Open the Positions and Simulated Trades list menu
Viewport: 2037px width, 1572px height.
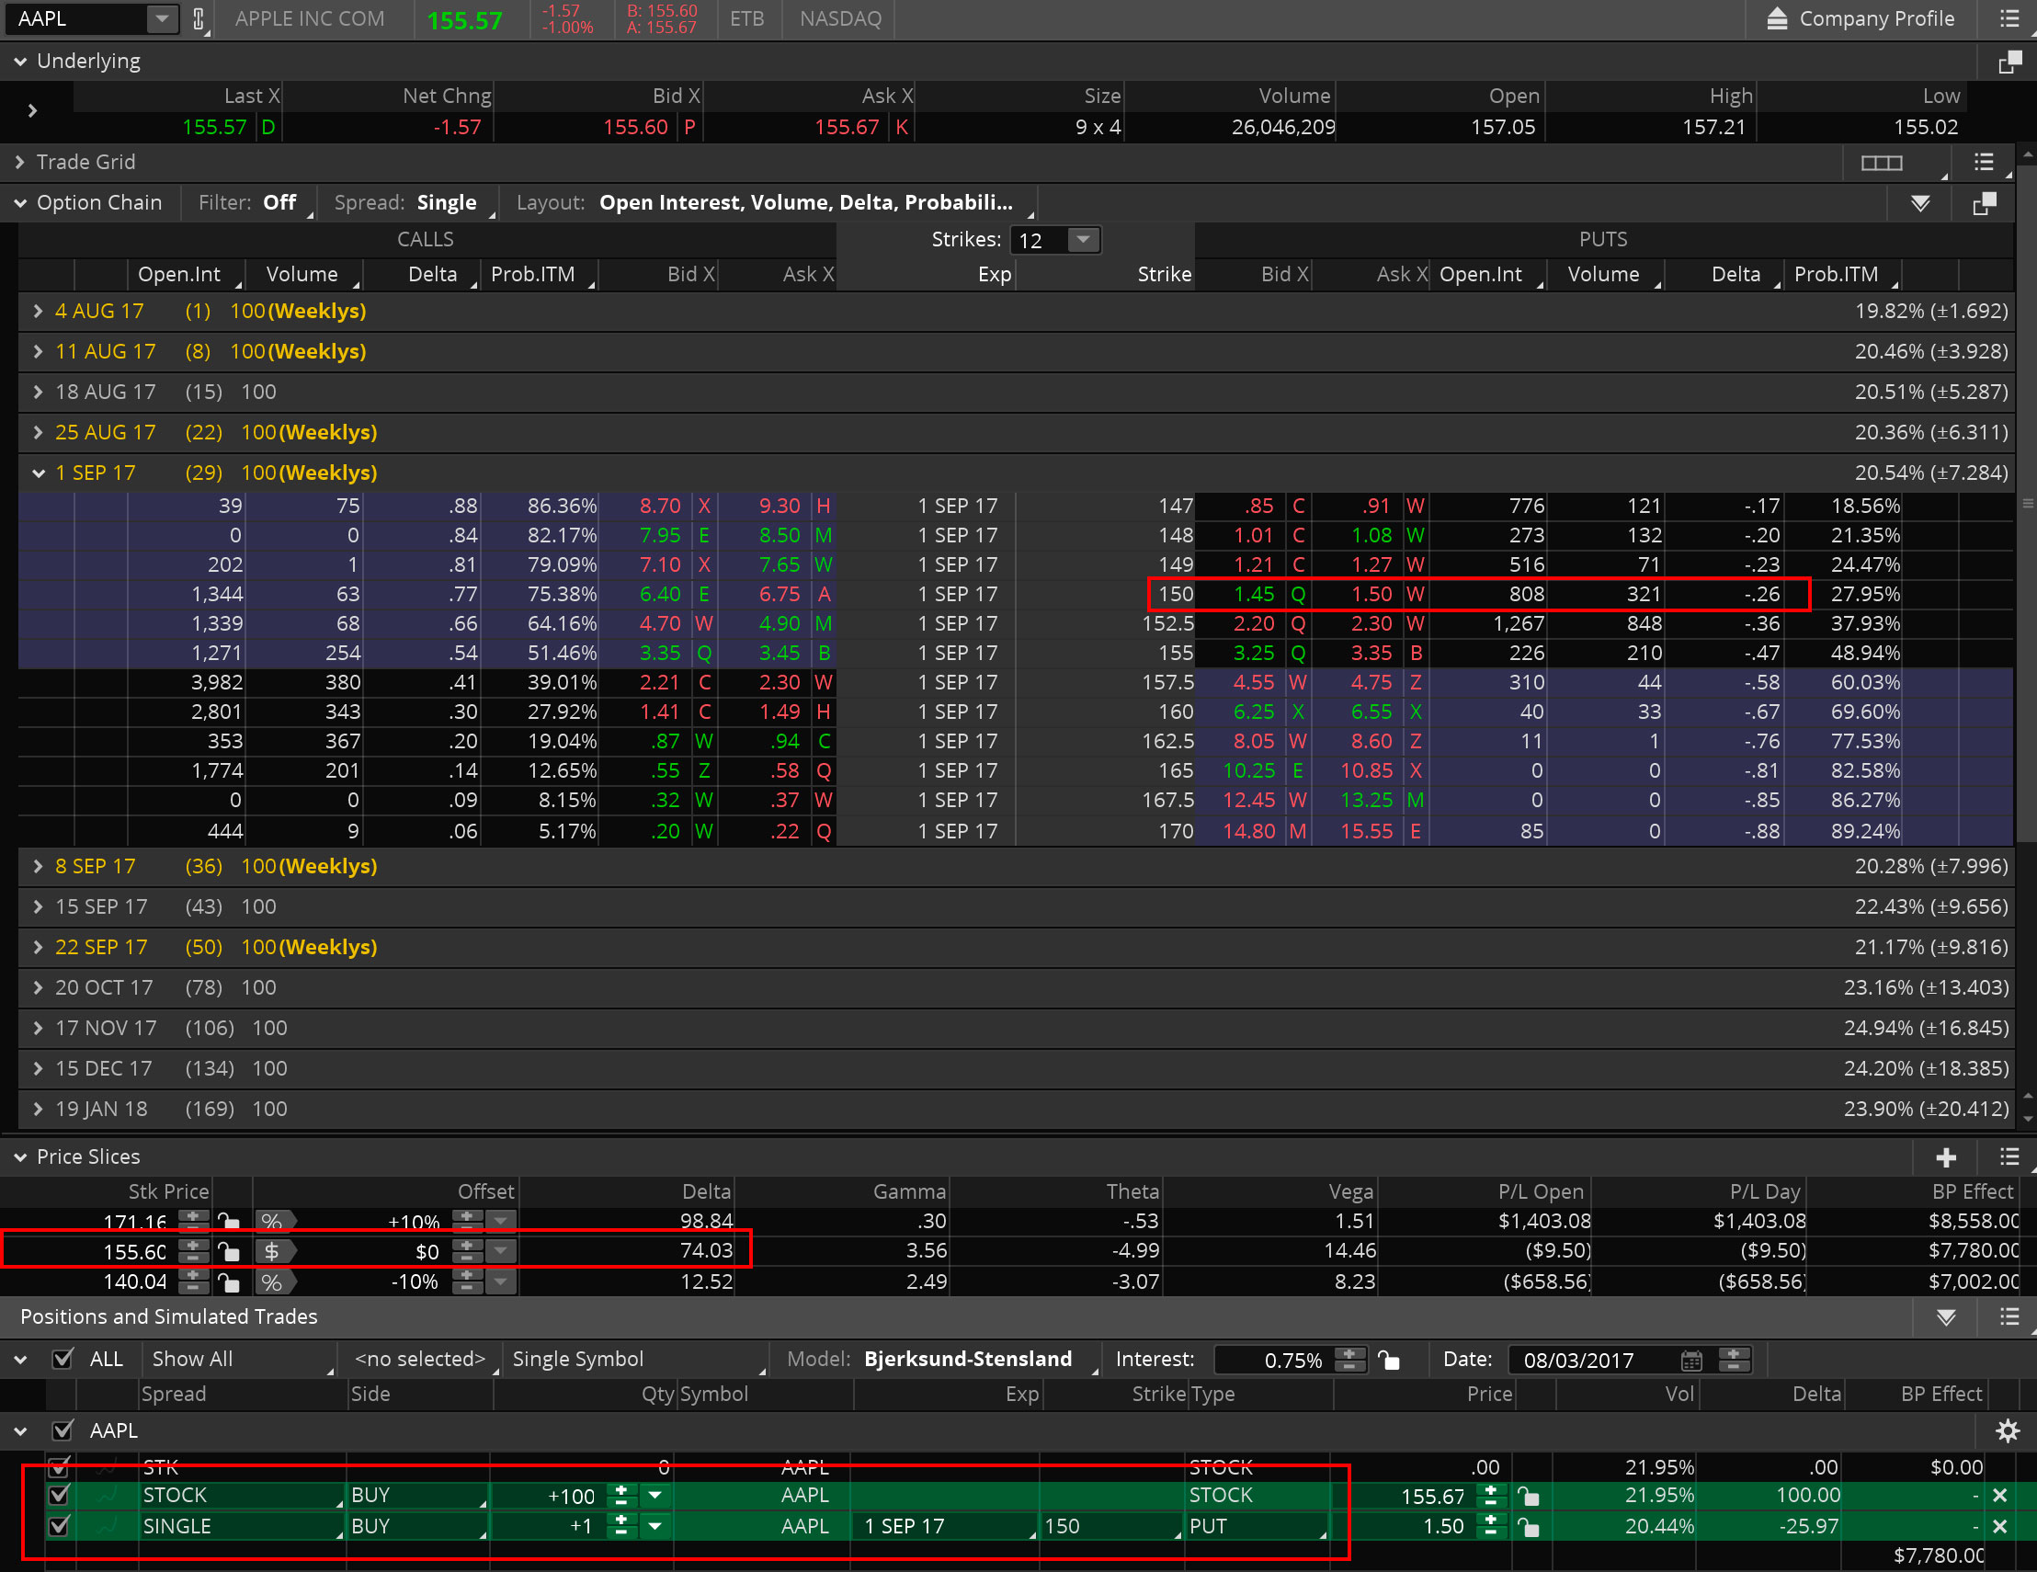coord(2009,1317)
